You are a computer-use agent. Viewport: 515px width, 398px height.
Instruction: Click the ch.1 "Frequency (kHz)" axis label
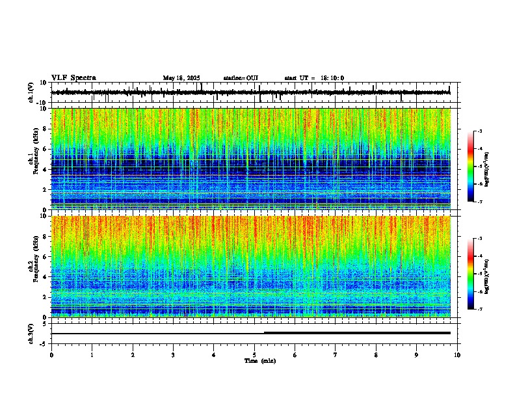[x=36, y=152]
